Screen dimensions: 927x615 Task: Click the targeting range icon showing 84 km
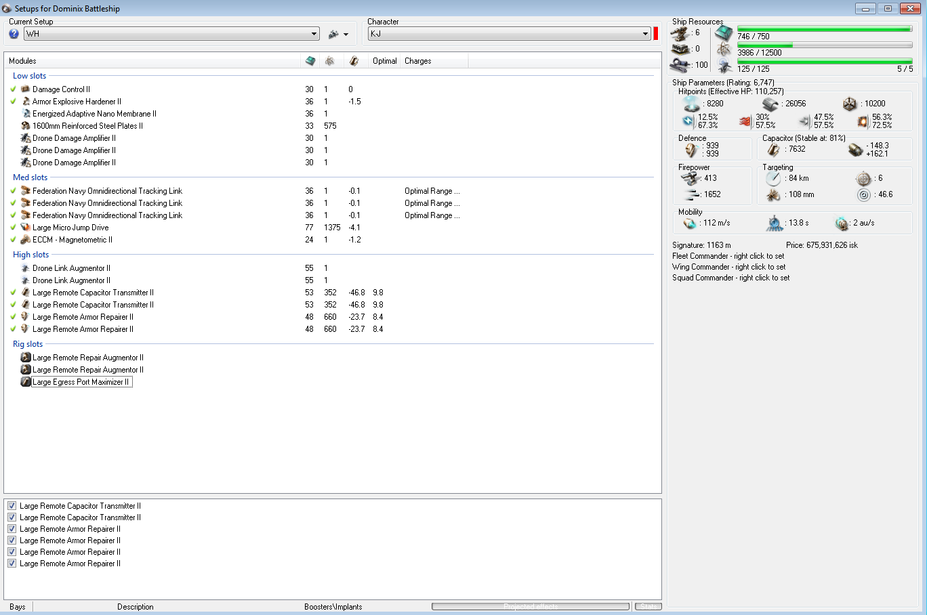(x=773, y=178)
